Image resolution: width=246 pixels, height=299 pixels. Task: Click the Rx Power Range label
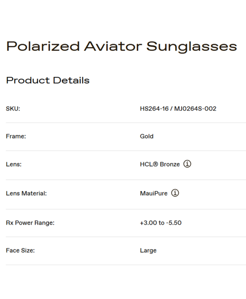pos(30,223)
